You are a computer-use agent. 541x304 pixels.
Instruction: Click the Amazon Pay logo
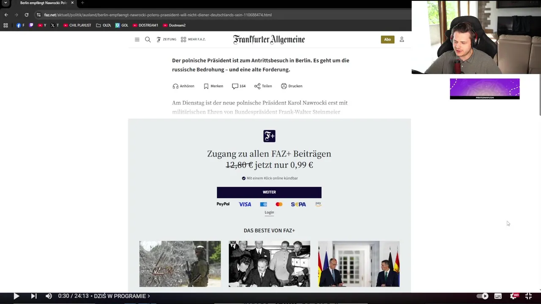tap(318, 204)
